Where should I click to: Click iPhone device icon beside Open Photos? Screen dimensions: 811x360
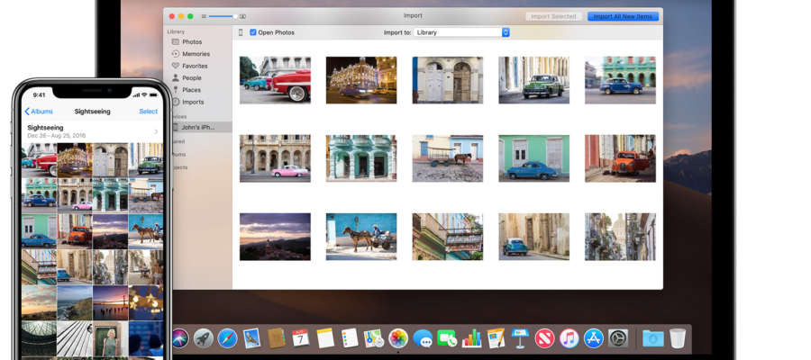[241, 32]
